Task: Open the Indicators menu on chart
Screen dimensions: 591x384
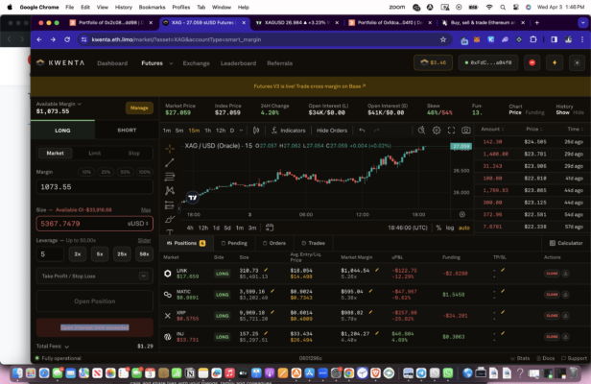Action: click(289, 130)
